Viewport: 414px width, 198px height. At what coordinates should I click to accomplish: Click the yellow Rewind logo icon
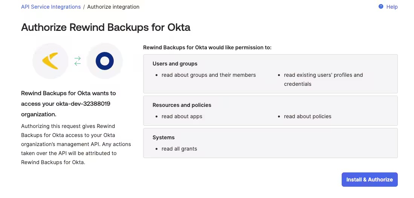click(x=50, y=61)
